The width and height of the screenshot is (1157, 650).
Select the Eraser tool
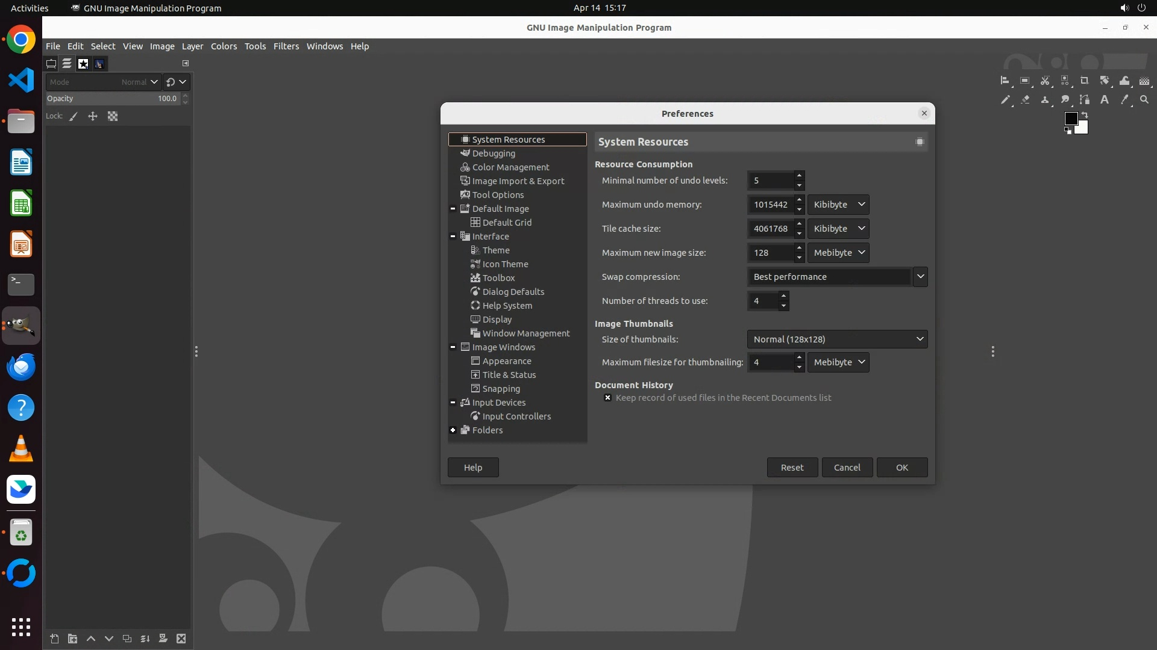pyautogui.click(x=1025, y=100)
